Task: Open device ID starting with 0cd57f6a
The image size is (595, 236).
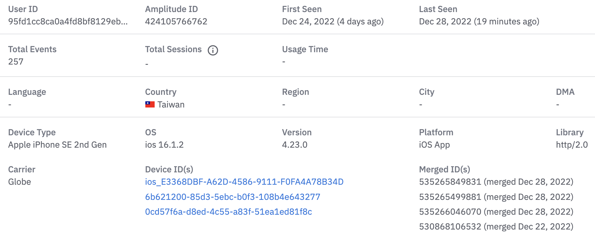Action: point(228,212)
